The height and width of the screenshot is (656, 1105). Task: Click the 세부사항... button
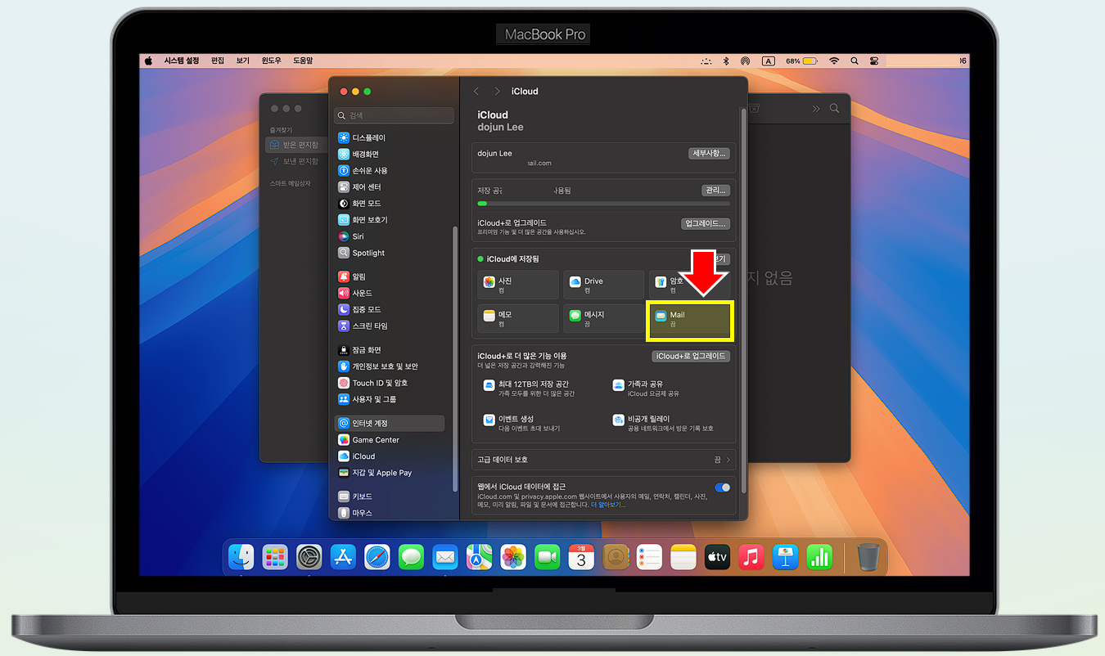coord(709,153)
